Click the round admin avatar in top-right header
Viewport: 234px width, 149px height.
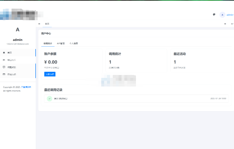[222, 15]
